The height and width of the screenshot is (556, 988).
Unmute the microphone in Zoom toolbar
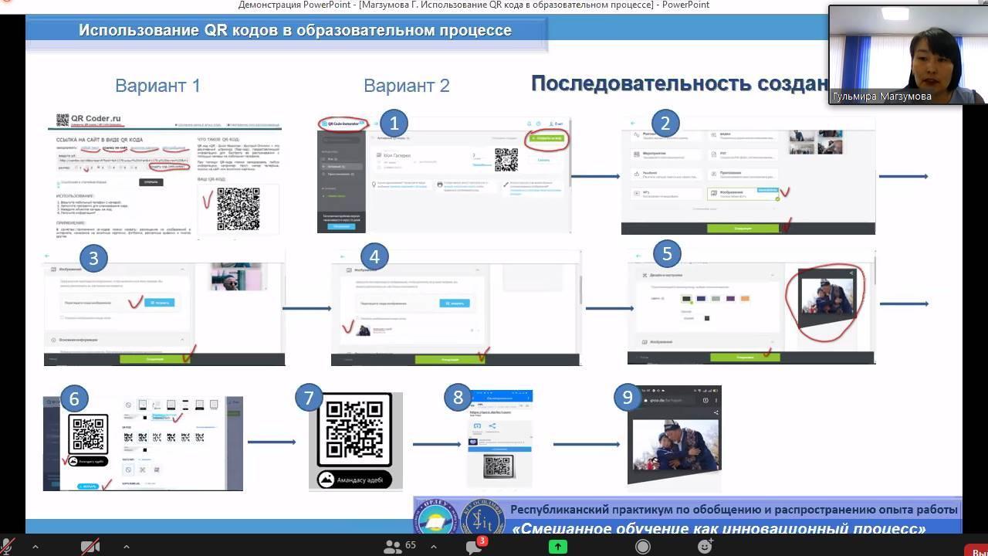pos(6,547)
